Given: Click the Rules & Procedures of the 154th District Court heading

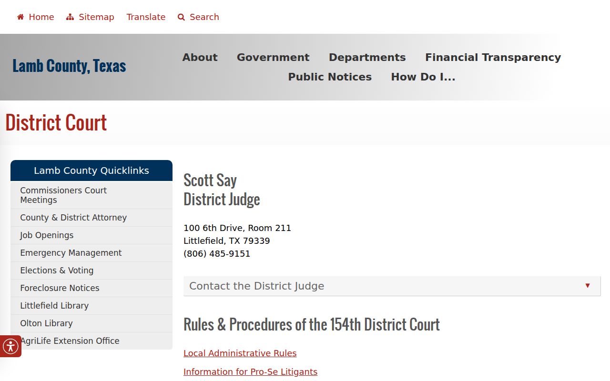Looking at the screenshot, I should [312, 324].
